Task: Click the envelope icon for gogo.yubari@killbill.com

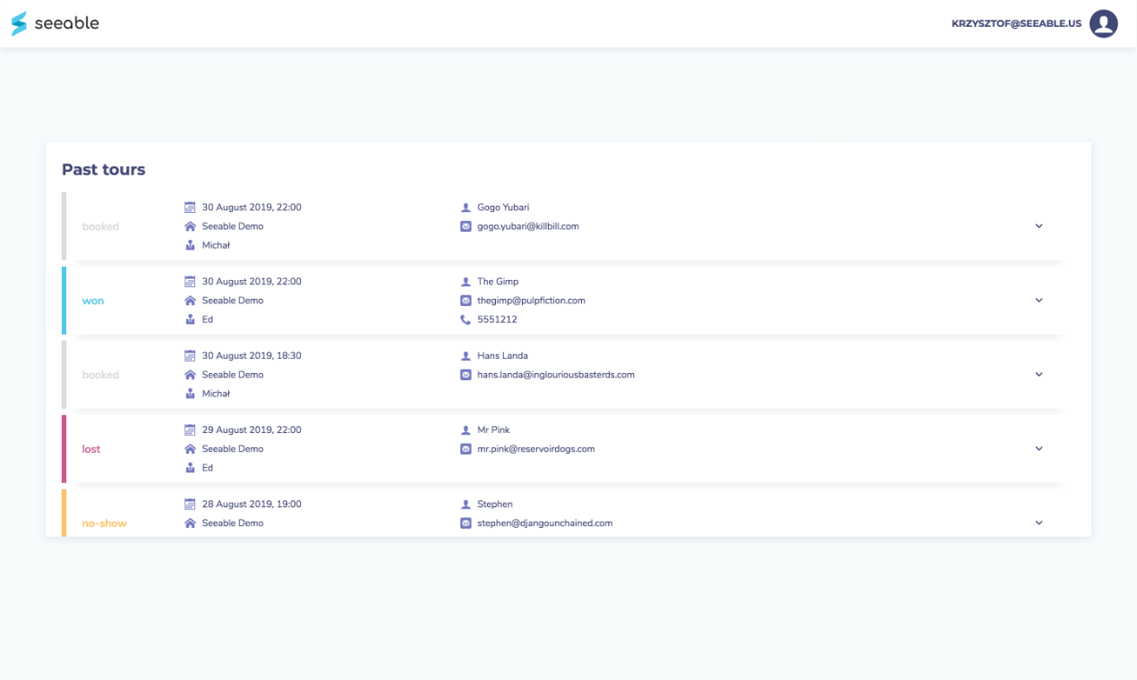Action: (x=466, y=225)
